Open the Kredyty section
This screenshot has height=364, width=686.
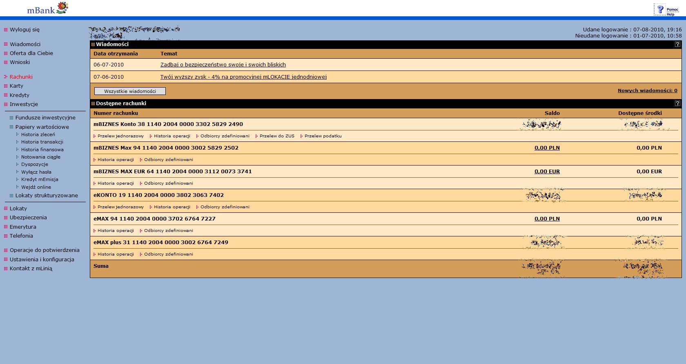(20, 95)
